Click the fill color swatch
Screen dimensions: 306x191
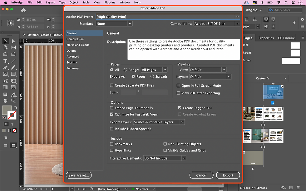(x=7, y=110)
